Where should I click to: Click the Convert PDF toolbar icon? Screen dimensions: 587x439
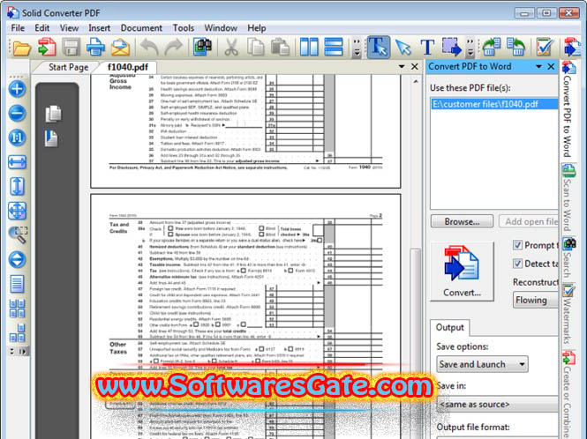click(47, 48)
